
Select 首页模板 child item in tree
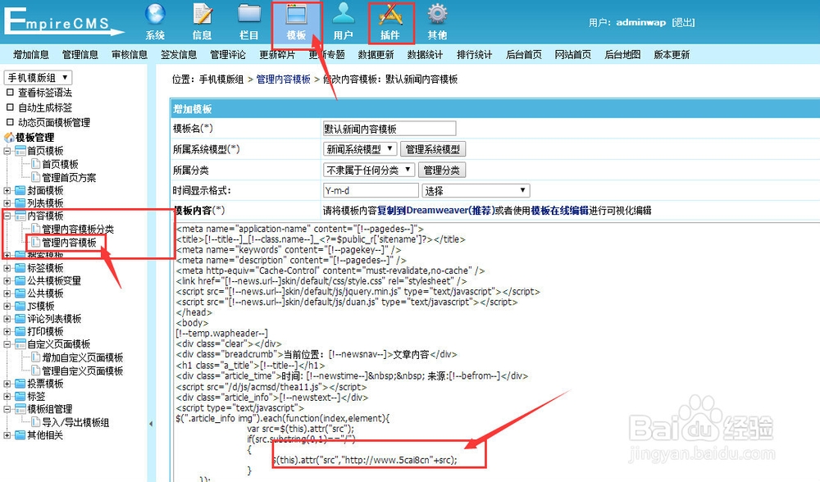pyautogui.click(x=60, y=164)
